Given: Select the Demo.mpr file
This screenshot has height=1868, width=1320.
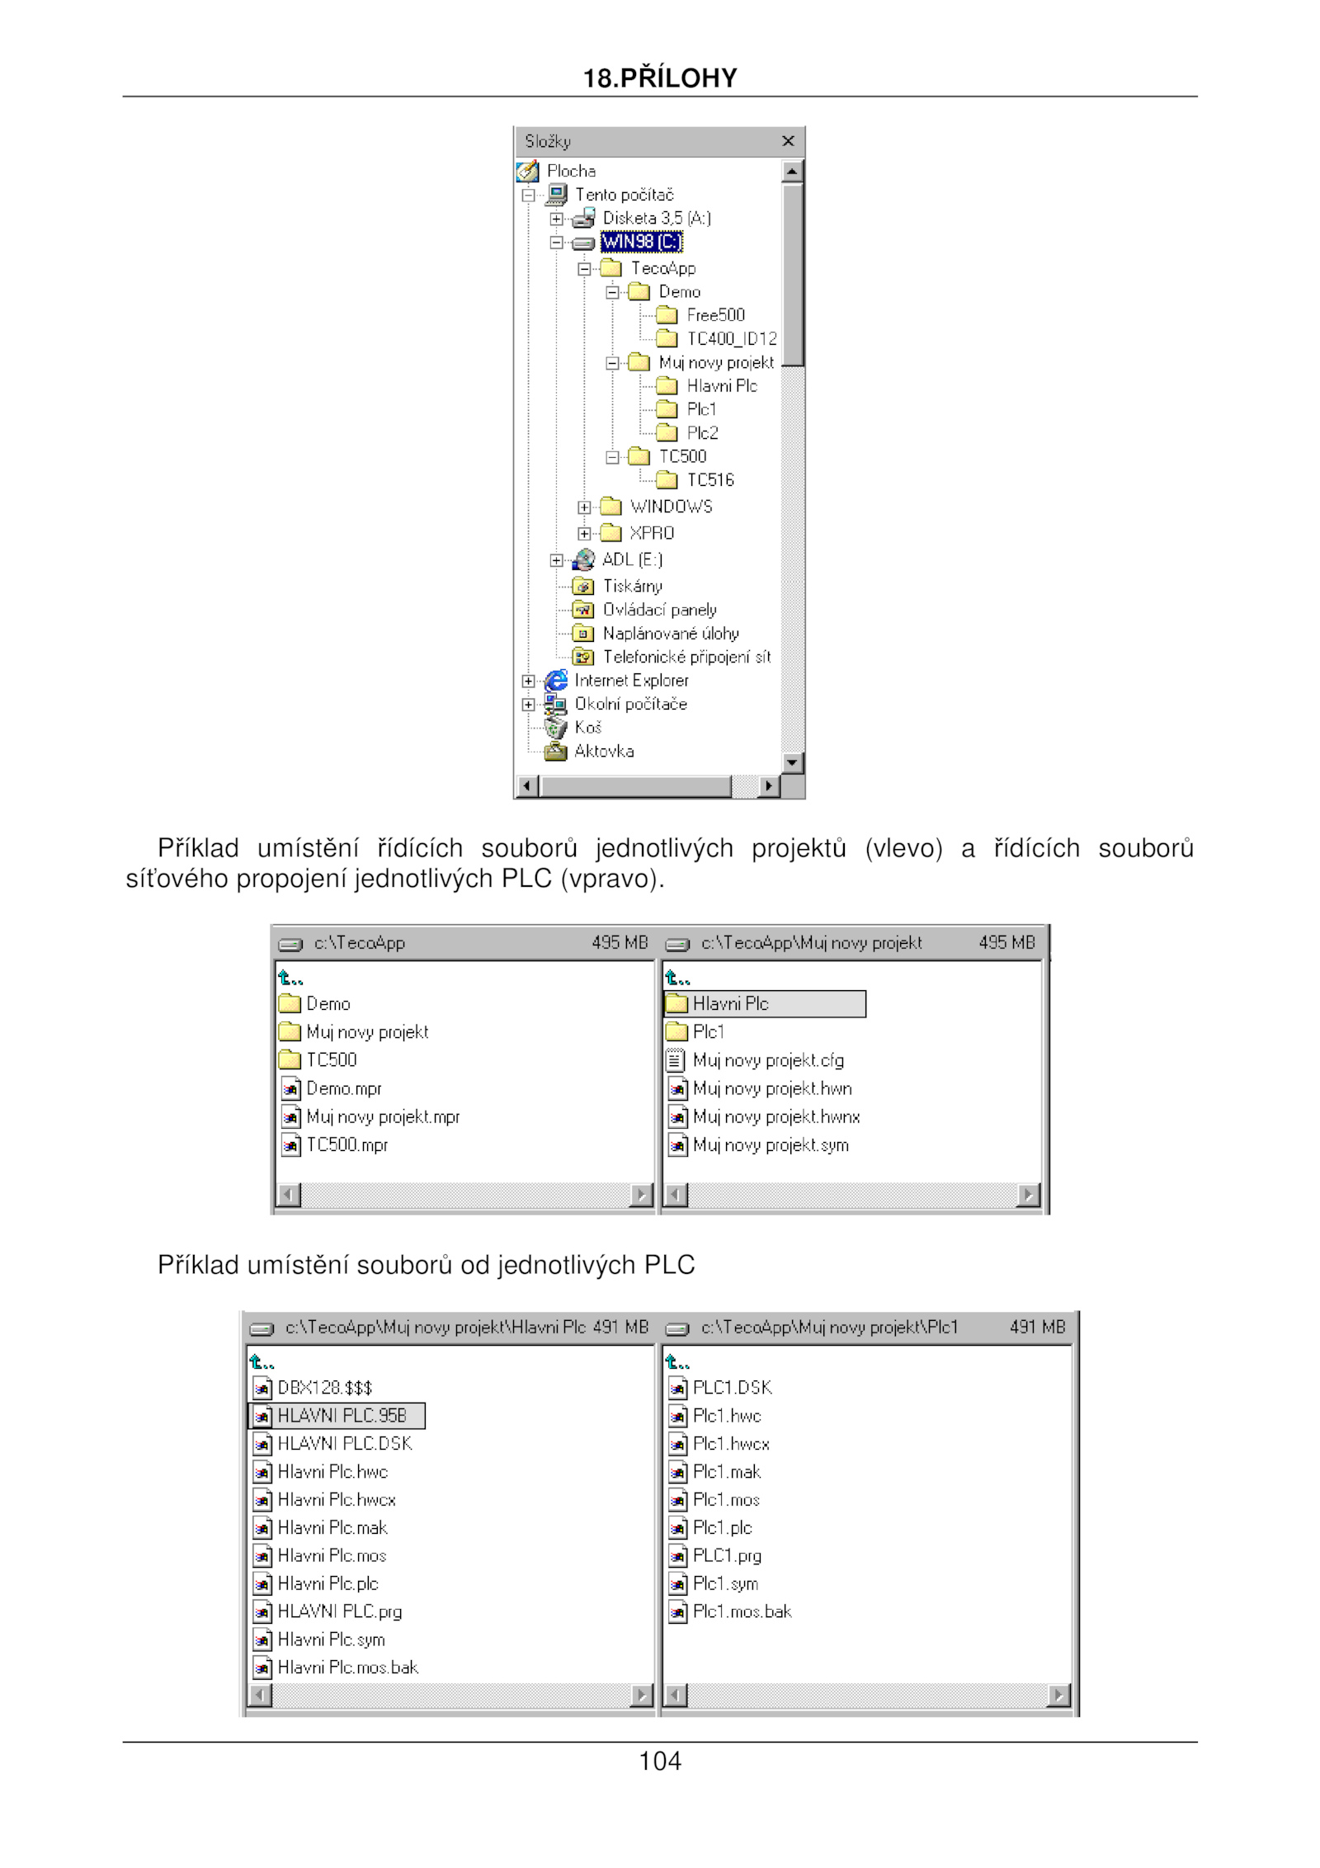Looking at the screenshot, I should 343,1088.
